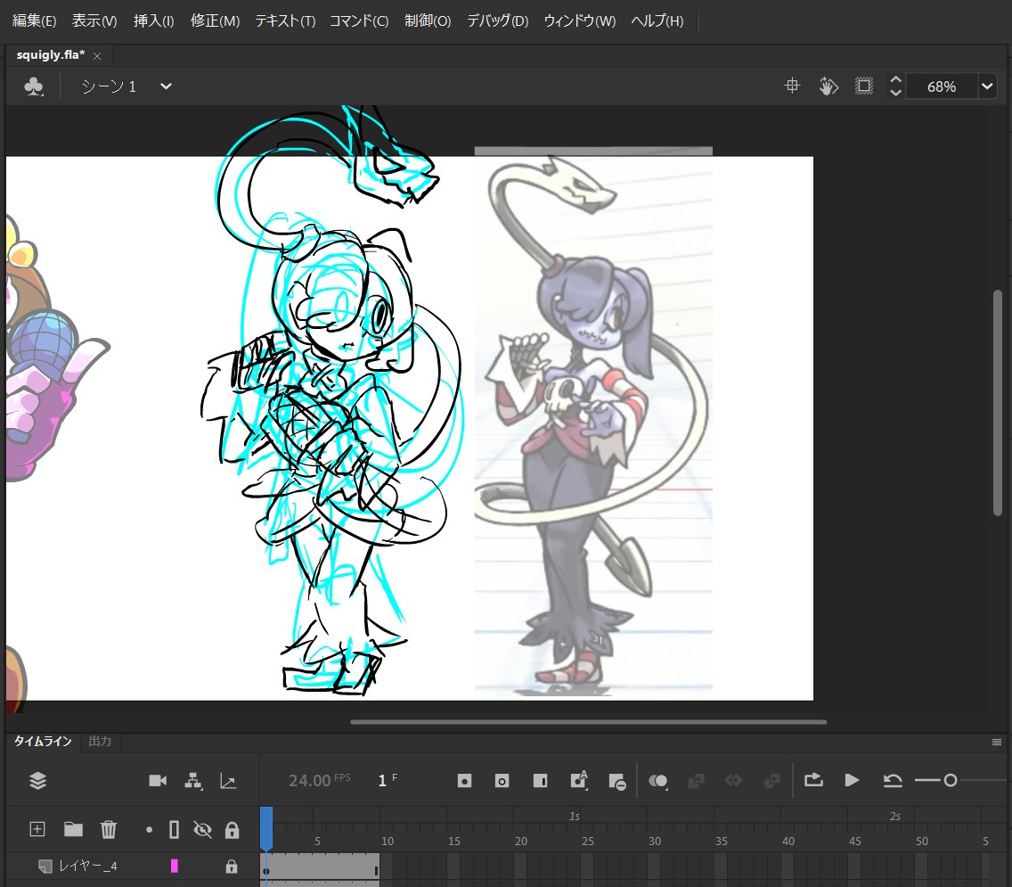Click the remove frame icon

[617, 782]
